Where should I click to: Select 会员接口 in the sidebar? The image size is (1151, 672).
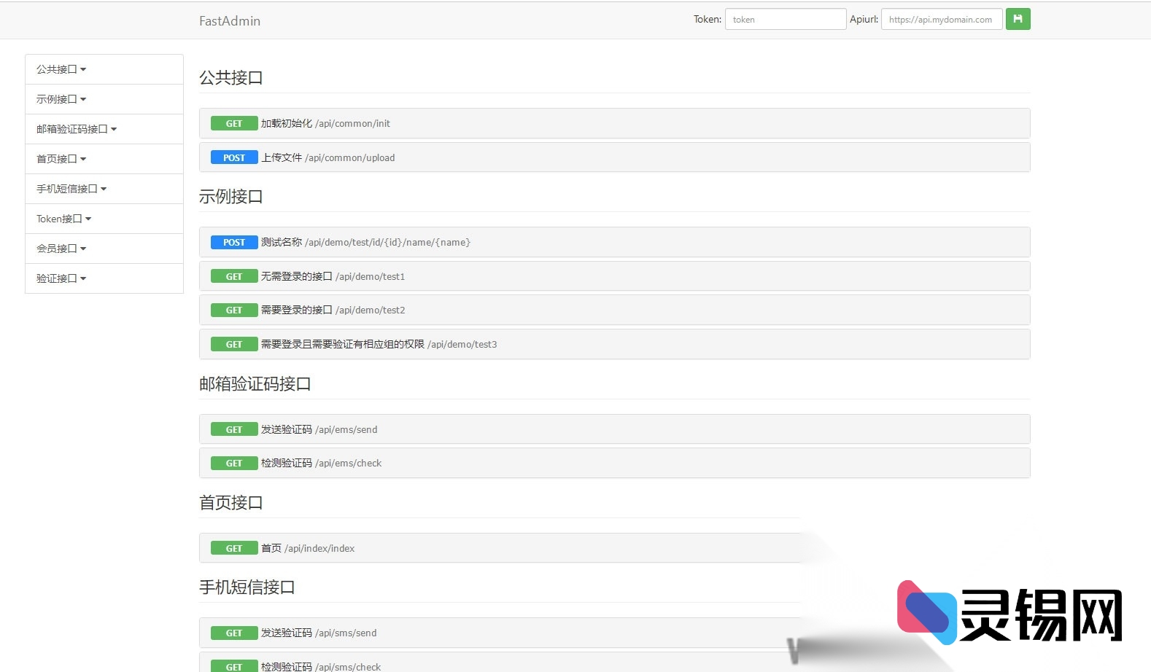pyautogui.click(x=61, y=249)
